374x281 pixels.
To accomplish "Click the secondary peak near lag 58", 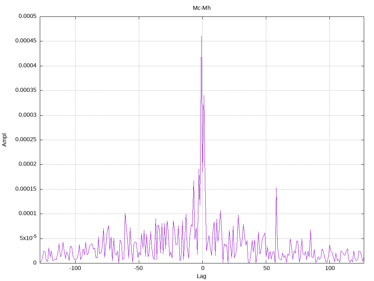I will click(x=276, y=188).
